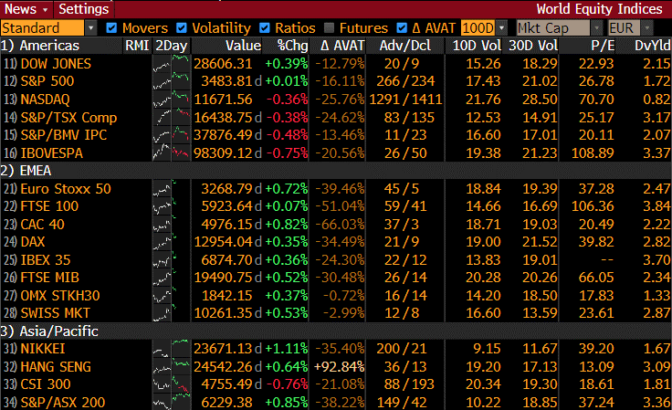Select the CSI 300 index name
This screenshot has height=410, width=672.
click(x=46, y=384)
